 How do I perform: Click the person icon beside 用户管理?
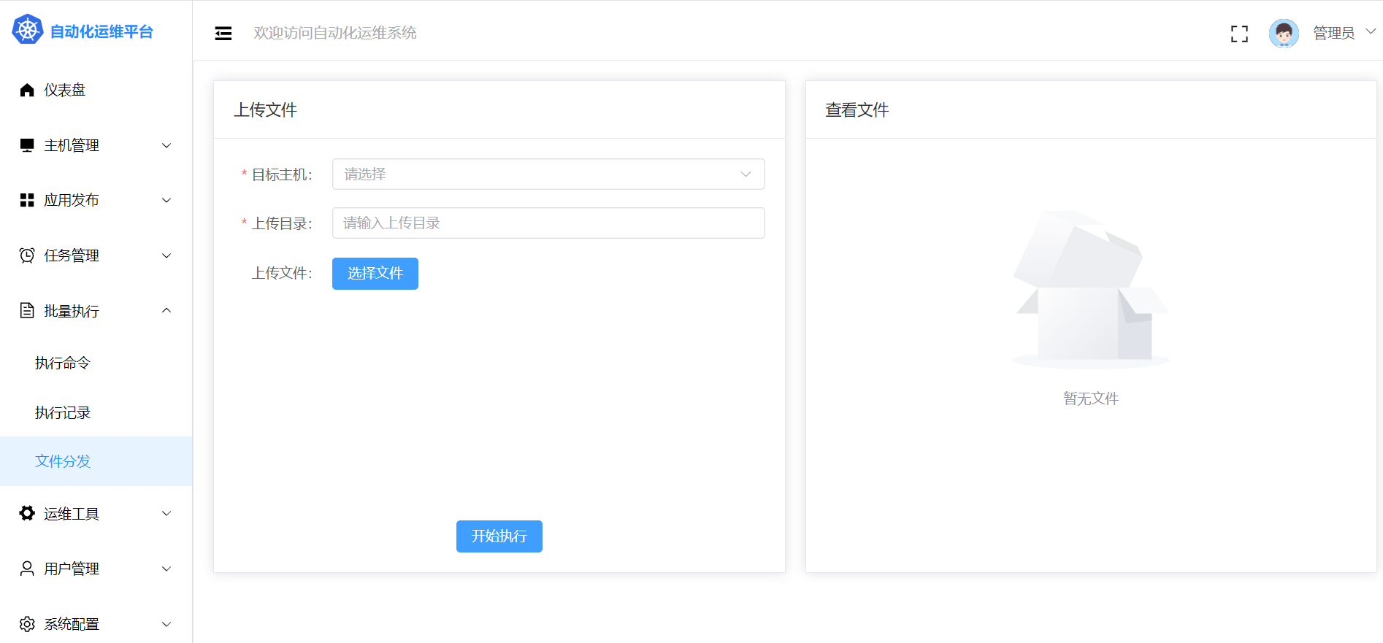(x=27, y=569)
